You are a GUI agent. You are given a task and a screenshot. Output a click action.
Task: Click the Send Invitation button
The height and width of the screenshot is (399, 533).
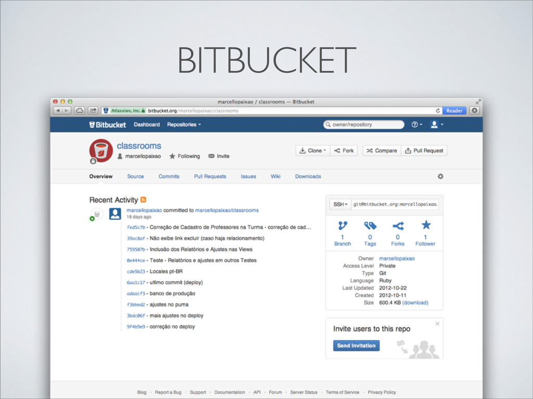[356, 345]
